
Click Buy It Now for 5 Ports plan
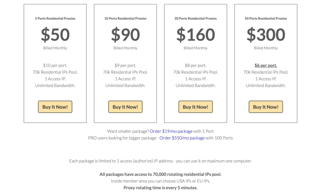tap(55, 107)
